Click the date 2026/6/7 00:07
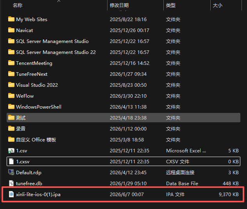The width and height of the screenshot is (247, 209). click(127, 195)
